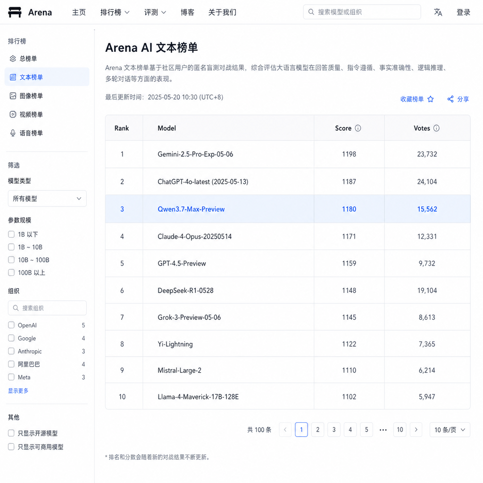Click the share icon beside 分享

(x=450, y=99)
